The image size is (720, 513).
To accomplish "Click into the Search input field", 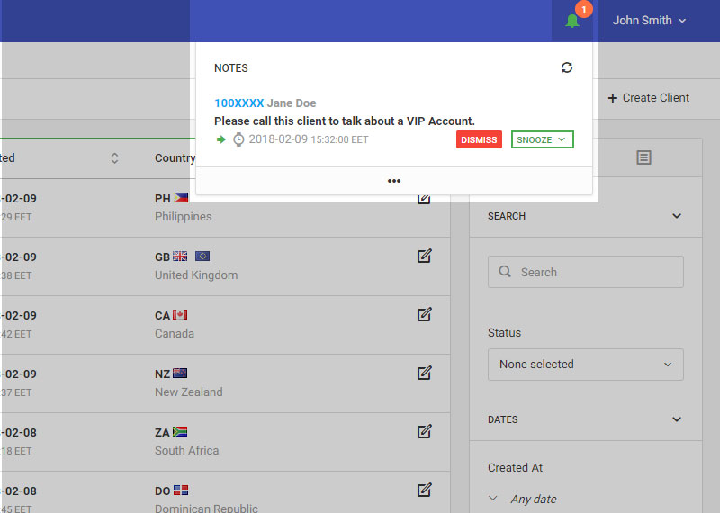I will [594, 272].
